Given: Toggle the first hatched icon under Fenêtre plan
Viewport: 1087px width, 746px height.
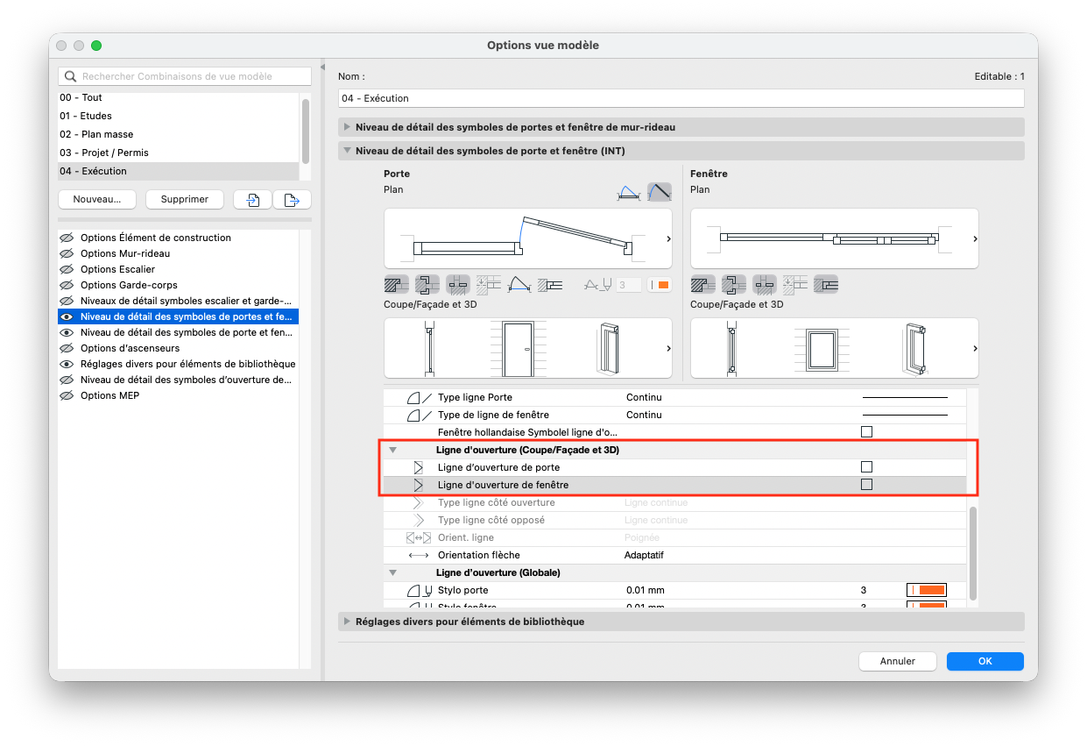Looking at the screenshot, I should coord(703,284).
